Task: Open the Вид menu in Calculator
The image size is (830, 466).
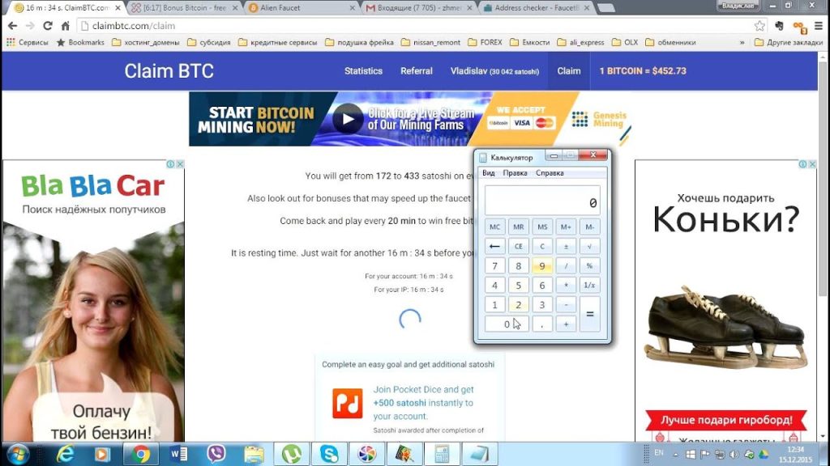Action: click(x=489, y=173)
